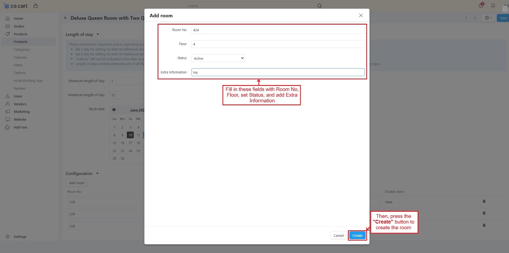Screen dimensions: 509x253
Task: Click the Extra Information field
Action: [278, 72]
